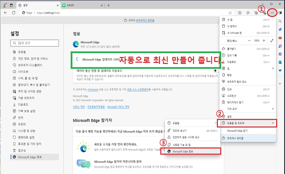This screenshot has width=285, height=174.
Task: Open the favorites list toolbar icon
Action: pyautogui.click(x=248, y=13)
